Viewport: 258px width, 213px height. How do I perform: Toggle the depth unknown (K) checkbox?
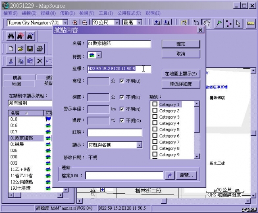coord(122,97)
